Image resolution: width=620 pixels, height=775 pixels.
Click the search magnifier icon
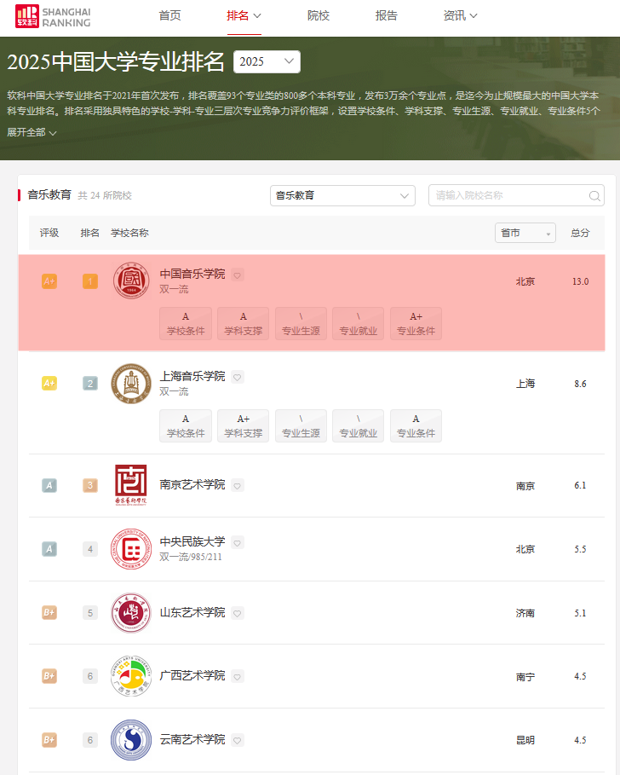[595, 196]
